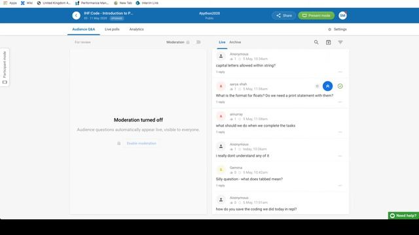Switch to Live polls tab
Screen dimensions: 419x235
[x=112, y=29]
